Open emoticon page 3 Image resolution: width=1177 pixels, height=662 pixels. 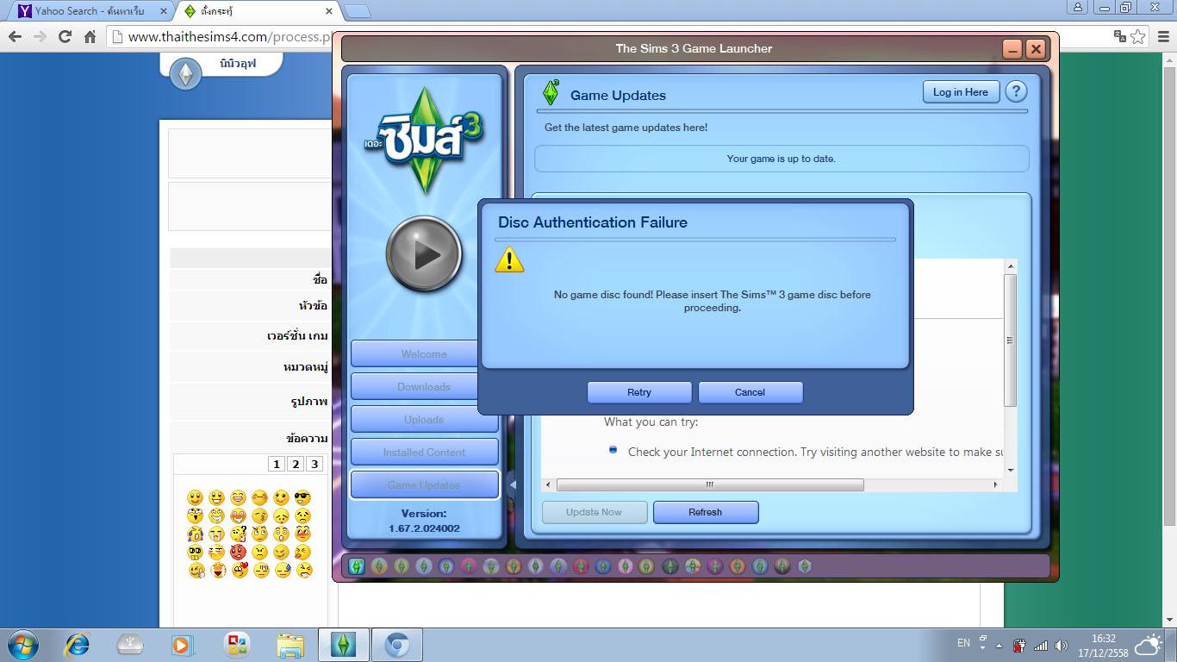click(x=314, y=464)
